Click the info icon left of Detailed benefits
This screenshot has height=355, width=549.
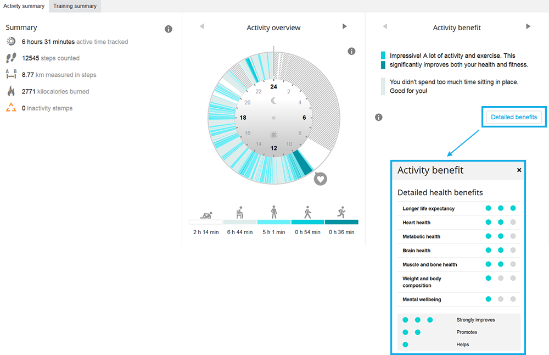tap(378, 117)
